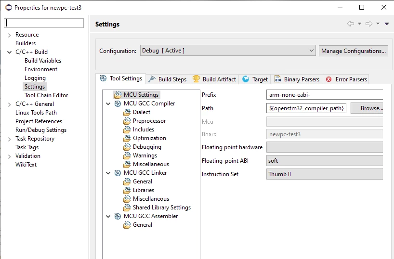Click the Tool Settings tab icon
The image size is (394, 259).
[103, 78]
